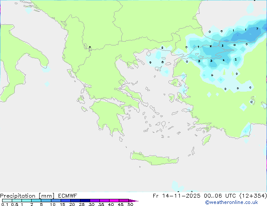Open the weatheronline.co.uk link
Image resolution: width=267 pixels, height=206 pixels.
coord(232,202)
